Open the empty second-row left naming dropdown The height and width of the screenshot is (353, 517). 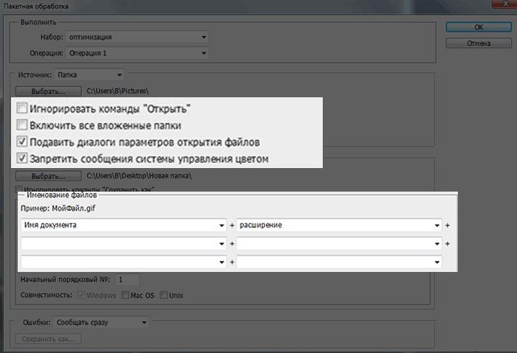tap(123, 243)
